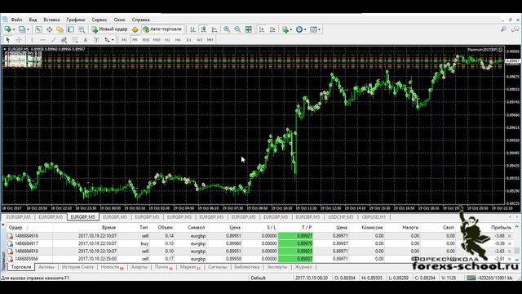Switch timeframe to W1
Screen dimensions: 522x294
(x=199, y=40)
